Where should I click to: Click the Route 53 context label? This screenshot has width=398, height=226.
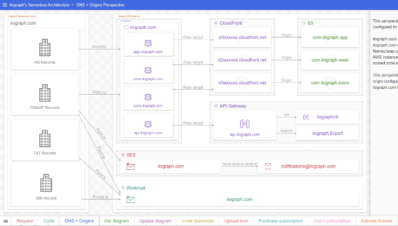point(126,21)
